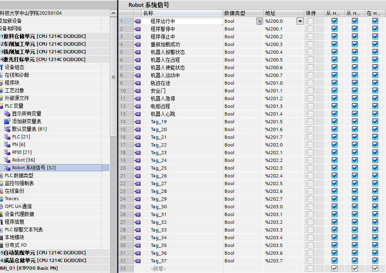Screen dimensions: 386x273
Task: Click the tag icon of row Tag_35
Action: [137, 245]
